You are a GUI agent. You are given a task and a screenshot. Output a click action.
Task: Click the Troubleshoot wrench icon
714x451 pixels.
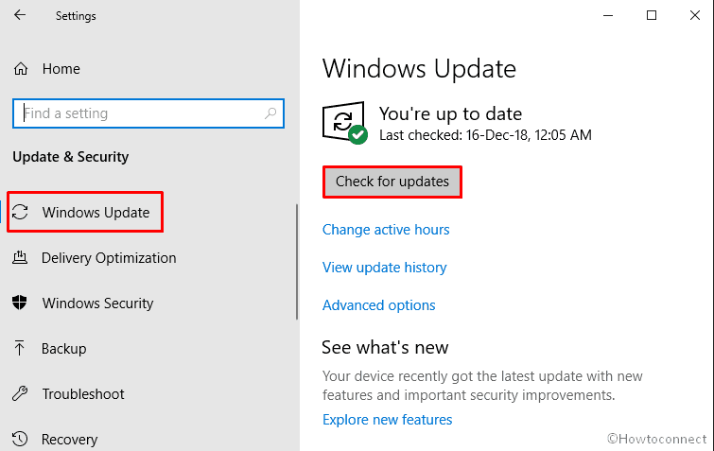click(x=20, y=393)
